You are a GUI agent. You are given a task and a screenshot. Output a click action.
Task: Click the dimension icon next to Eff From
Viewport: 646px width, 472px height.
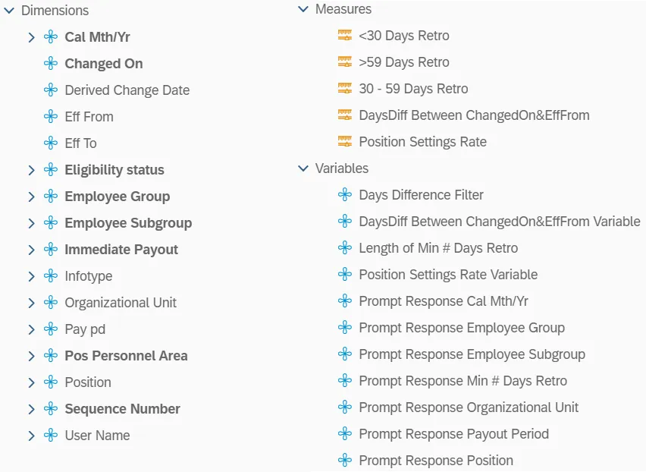[51, 117]
